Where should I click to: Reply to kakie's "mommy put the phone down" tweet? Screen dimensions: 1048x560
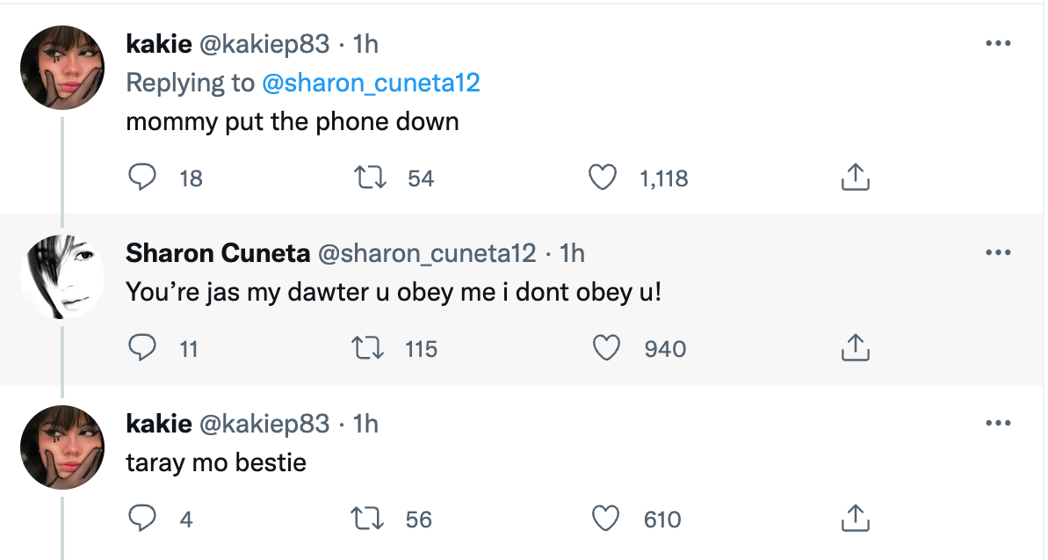[x=141, y=178]
